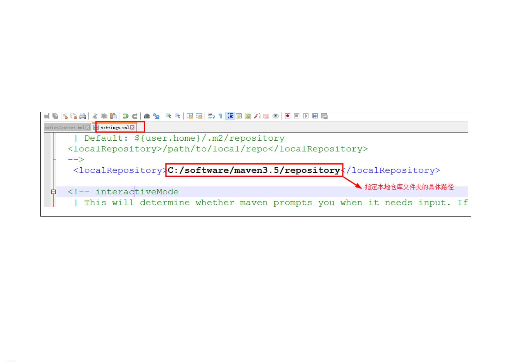
Task: Open Find with the binoculars icon
Action: coord(147,116)
